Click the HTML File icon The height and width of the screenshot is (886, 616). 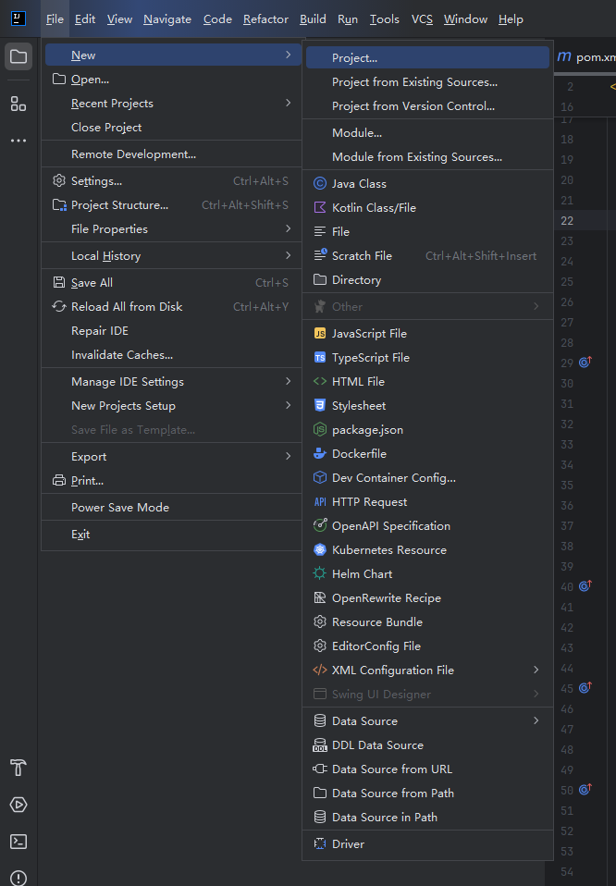(x=320, y=381)
